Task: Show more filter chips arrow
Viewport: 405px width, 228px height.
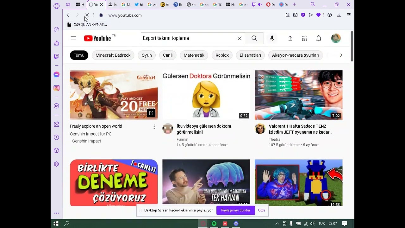Action: [341, 55]
